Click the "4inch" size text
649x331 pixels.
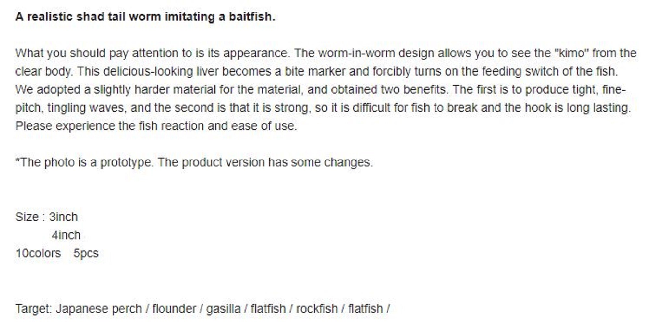coord(66,235)
